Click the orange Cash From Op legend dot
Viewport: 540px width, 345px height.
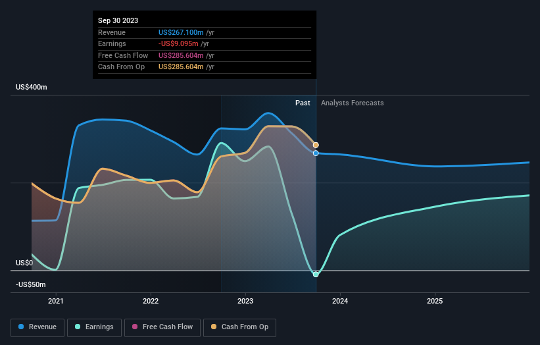point(214,327)
